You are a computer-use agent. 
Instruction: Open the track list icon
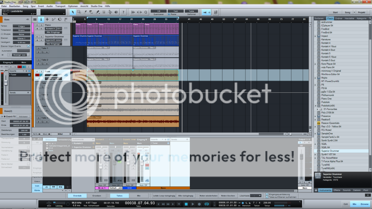[35, 20]
